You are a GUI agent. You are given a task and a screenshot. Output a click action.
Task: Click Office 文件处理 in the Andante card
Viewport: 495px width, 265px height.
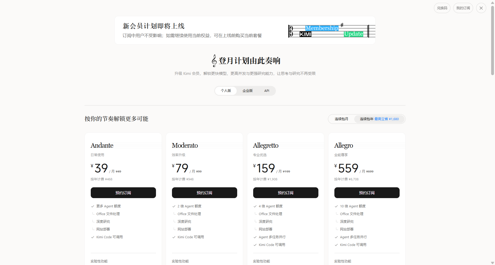click(108, 214)
